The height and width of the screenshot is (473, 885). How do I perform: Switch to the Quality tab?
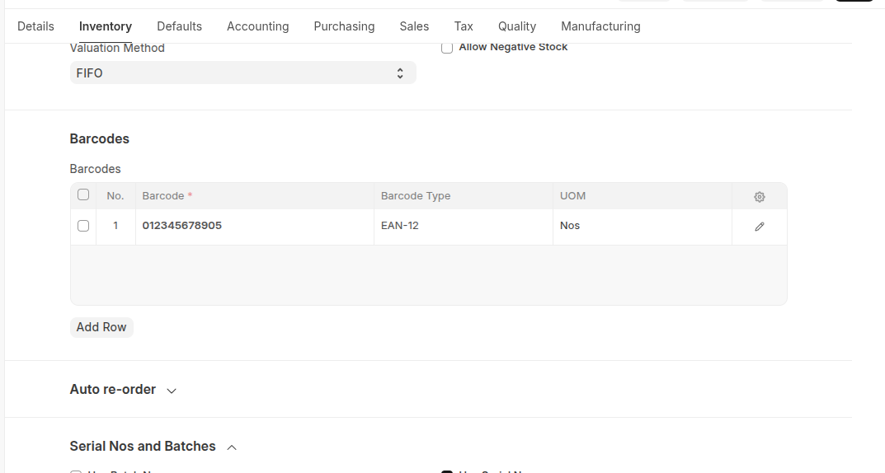tap(517, 26)
